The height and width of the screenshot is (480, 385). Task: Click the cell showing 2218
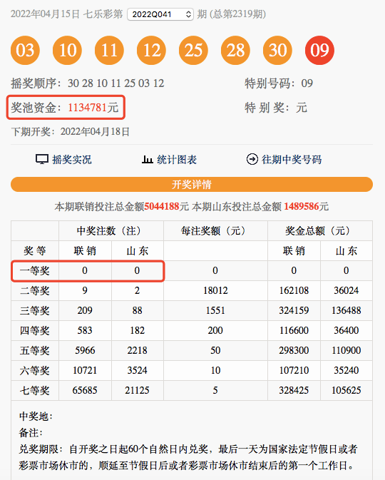(x=137, y=350)
